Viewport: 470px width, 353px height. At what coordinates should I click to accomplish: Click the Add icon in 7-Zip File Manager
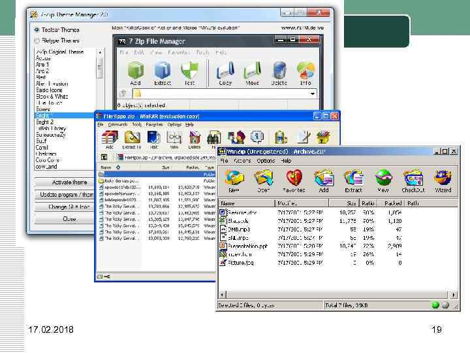pyautogui.click(x=136, y=71)
